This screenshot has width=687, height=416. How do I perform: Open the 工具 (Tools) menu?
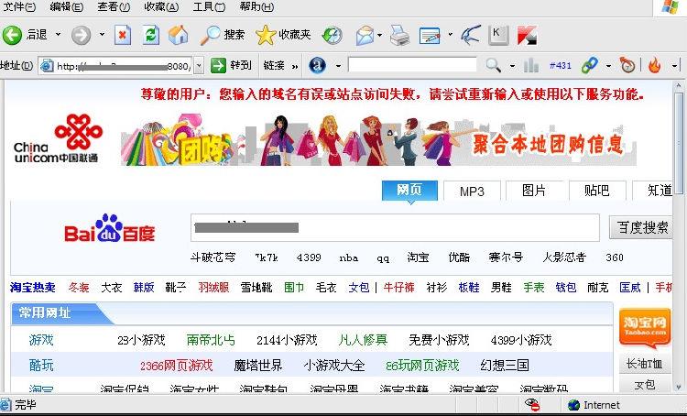coord(208,6)
